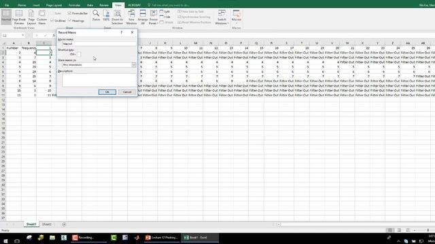Add a new sheet with plus

click(x=64, y=224)
